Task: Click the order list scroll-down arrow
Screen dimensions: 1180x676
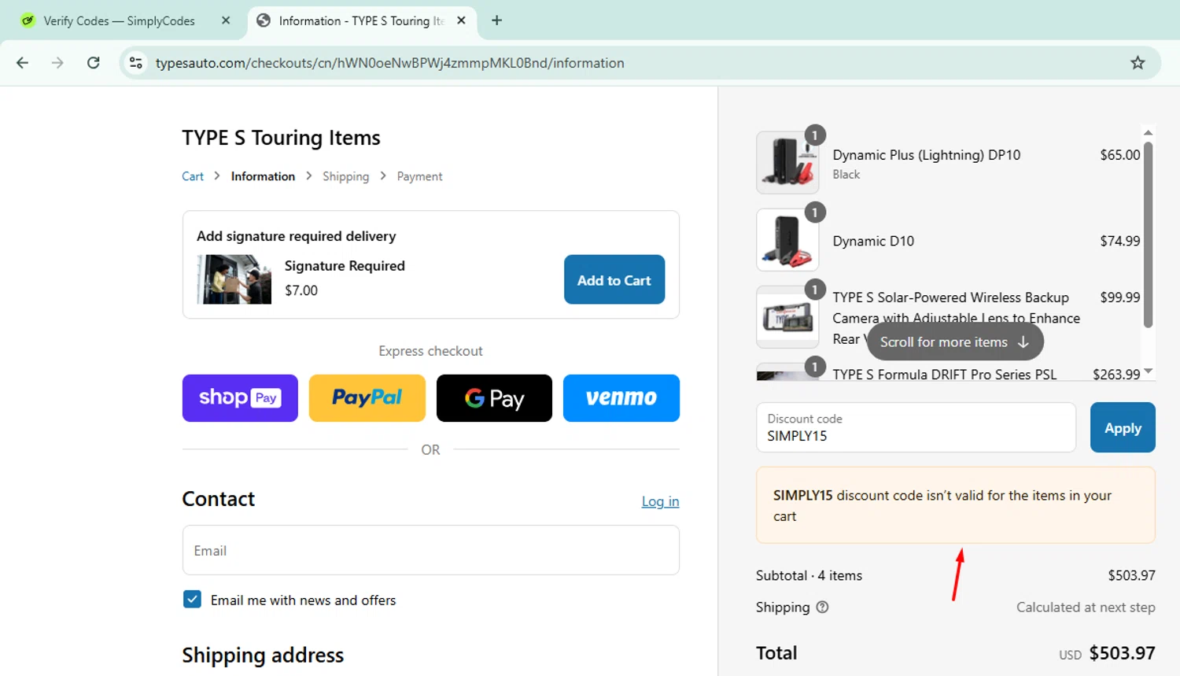Action: click(x=1148, y=371)
